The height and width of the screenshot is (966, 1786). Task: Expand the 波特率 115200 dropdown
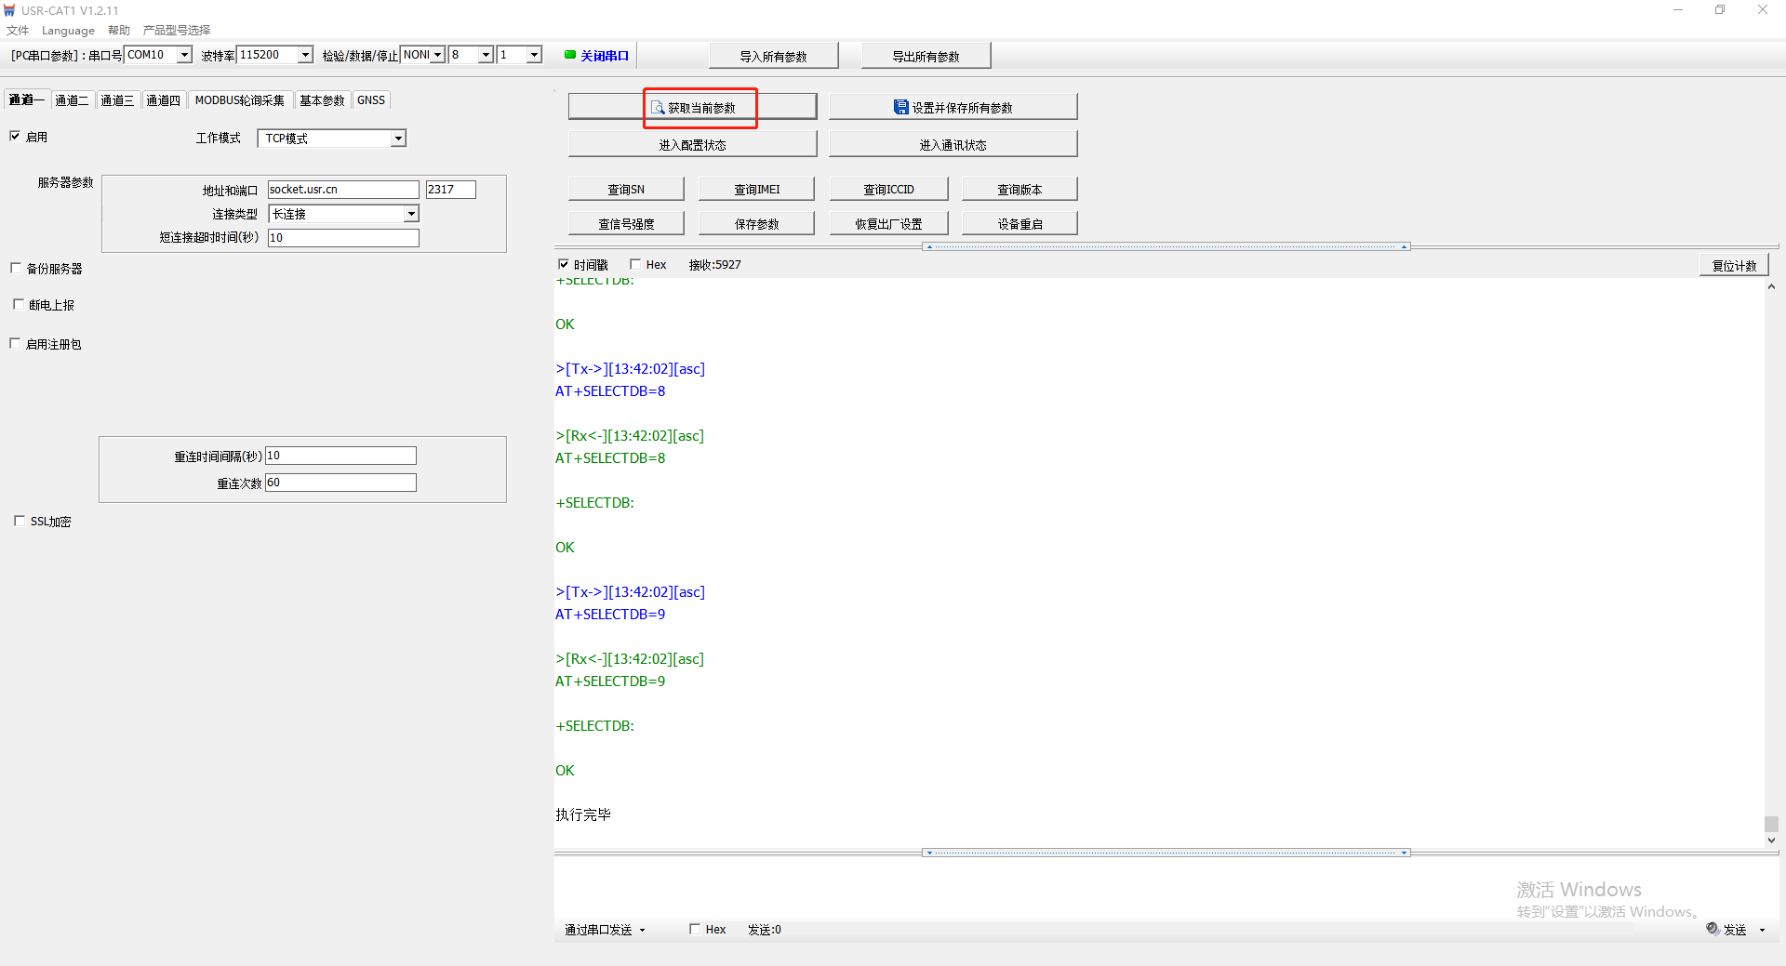pyautogui.click(x=305, y=55)
